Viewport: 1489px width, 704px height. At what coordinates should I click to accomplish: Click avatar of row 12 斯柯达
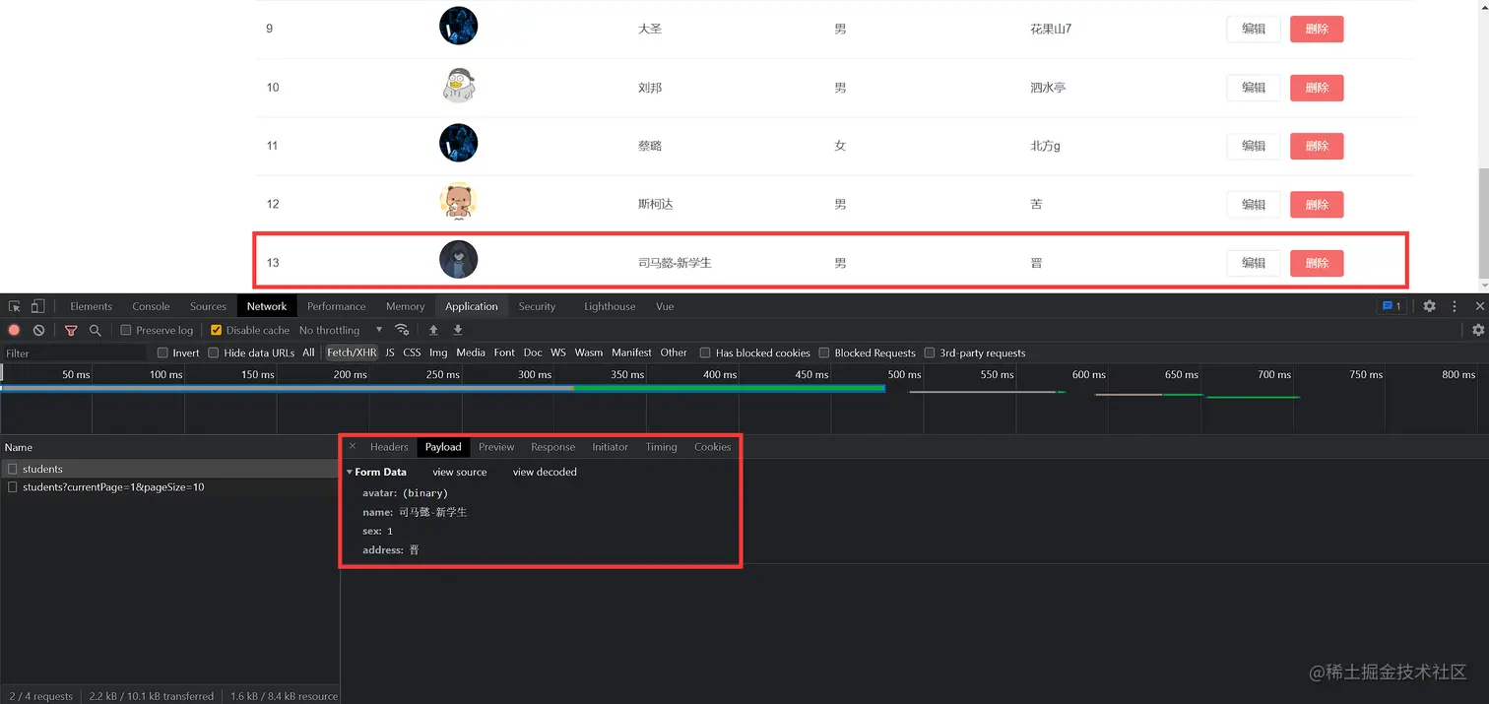click(x=458, y=202)
